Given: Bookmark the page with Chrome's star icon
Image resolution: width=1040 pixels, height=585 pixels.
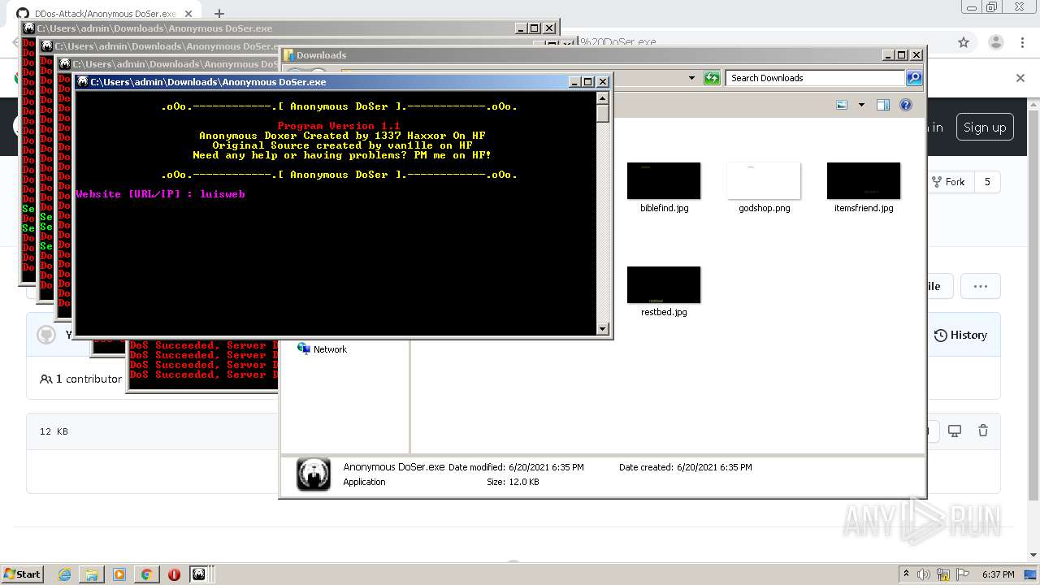Looking at the screenshot, I should (964, 42).
